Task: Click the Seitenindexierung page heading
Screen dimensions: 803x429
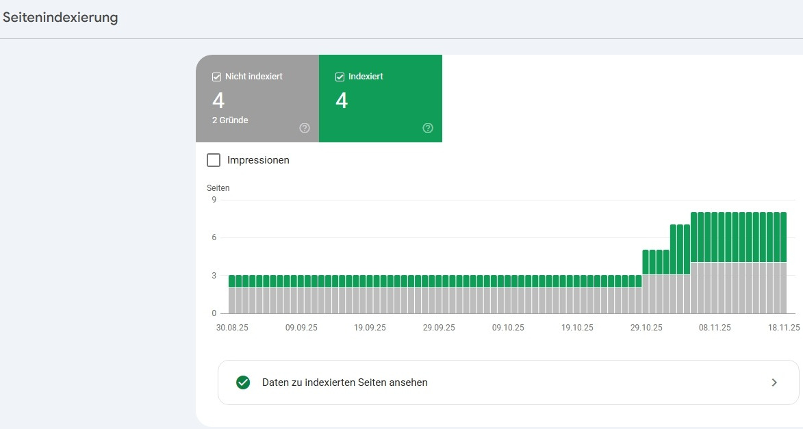Action: point(60,18)
